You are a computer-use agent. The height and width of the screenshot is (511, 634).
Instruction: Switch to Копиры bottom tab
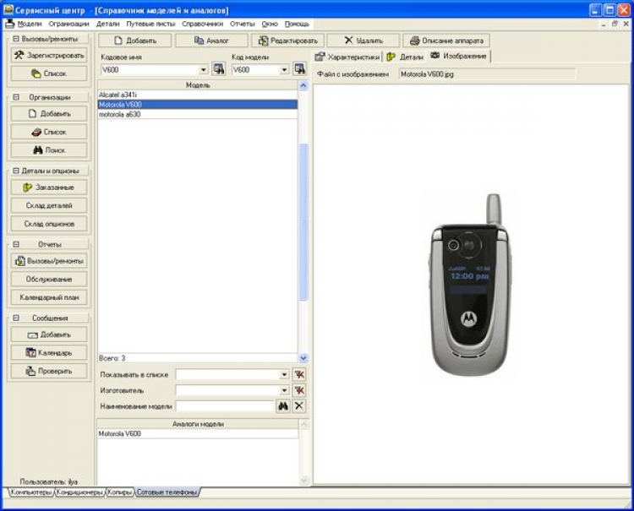click(x=120, y=492)
